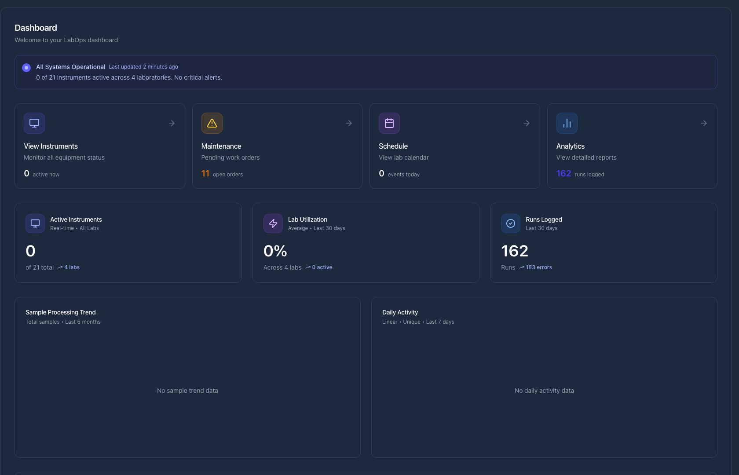Click Across 4 labs text
This screenshot has height=475, width=739.
tap(282, 267)
